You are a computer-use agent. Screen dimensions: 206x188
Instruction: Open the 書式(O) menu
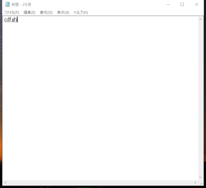point(46,13)
